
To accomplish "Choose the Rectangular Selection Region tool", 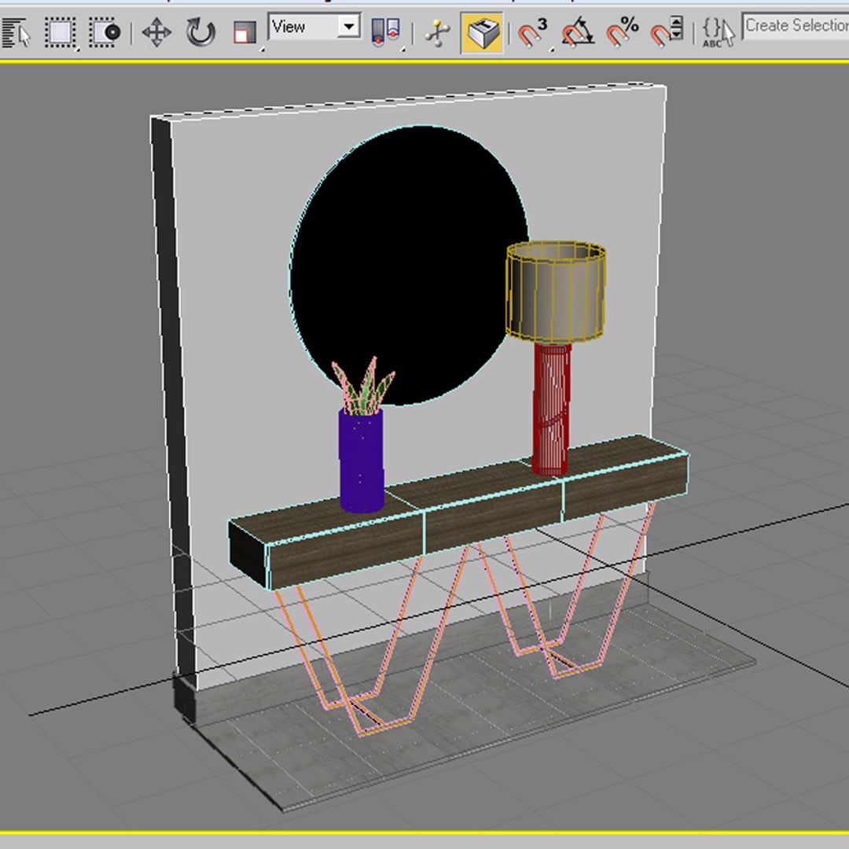I will (60, 32).
